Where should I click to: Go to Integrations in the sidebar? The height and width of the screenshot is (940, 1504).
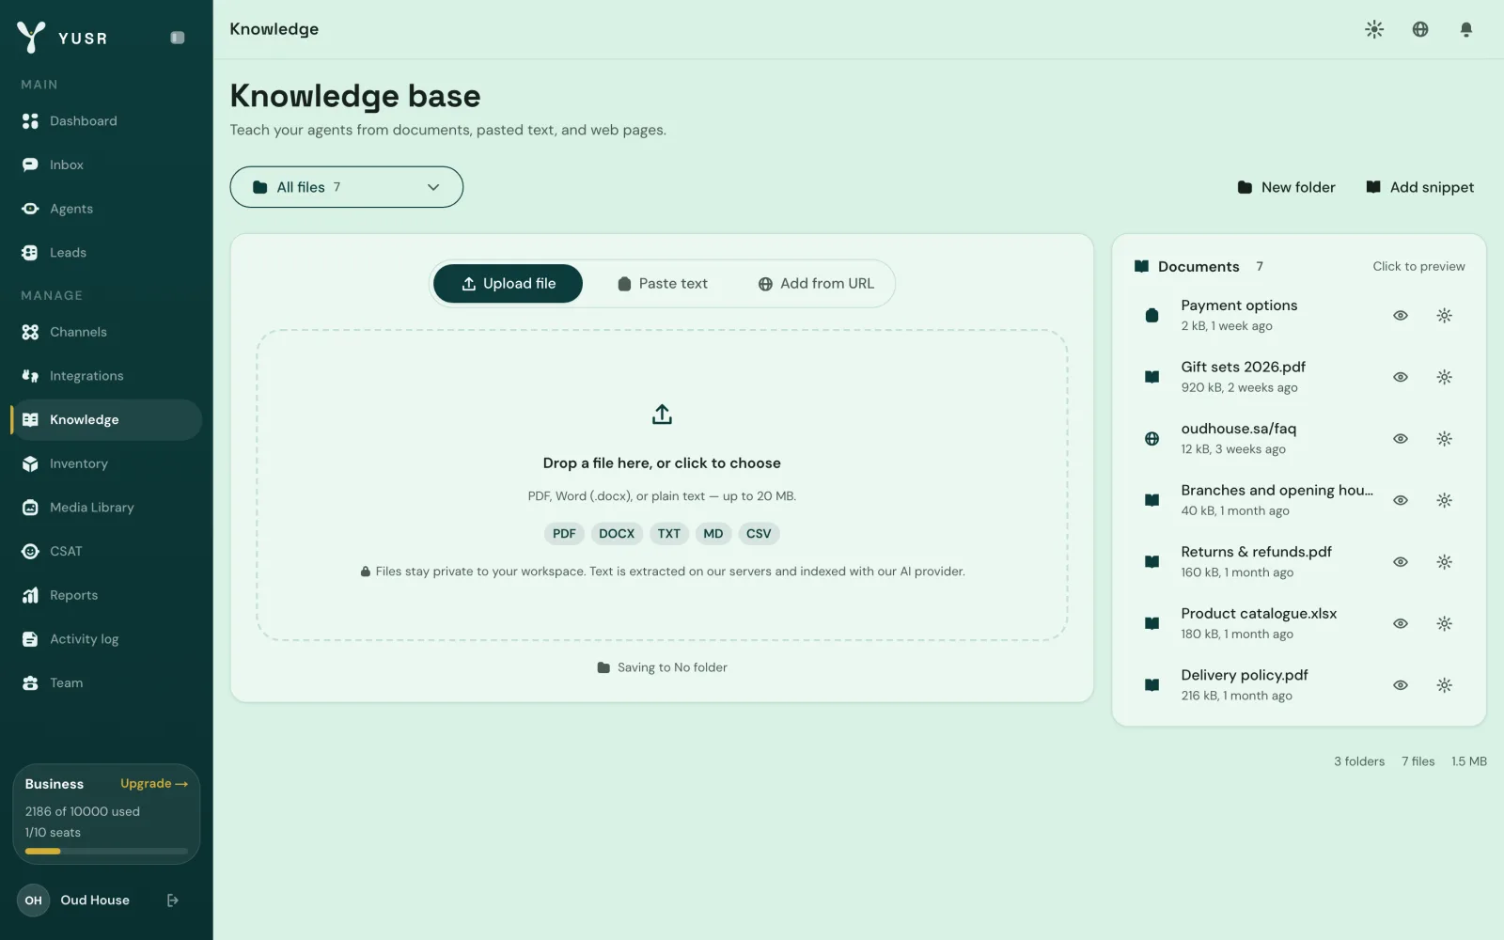click(106, 376)
